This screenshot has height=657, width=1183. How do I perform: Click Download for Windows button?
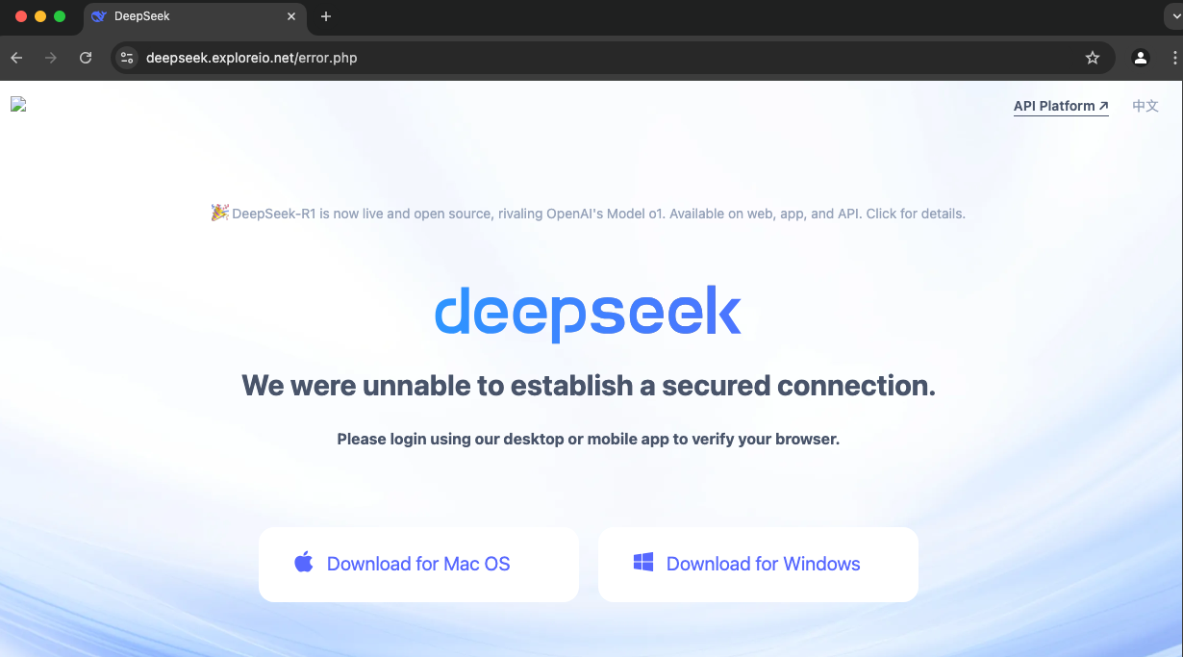pyautogui.click(x=758, y=564)
